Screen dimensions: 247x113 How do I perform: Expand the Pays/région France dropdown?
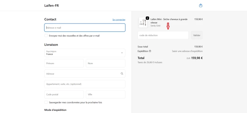click(x=85, y=53)
